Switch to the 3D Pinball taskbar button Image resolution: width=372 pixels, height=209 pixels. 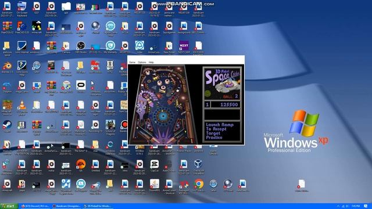click(97, 206)
